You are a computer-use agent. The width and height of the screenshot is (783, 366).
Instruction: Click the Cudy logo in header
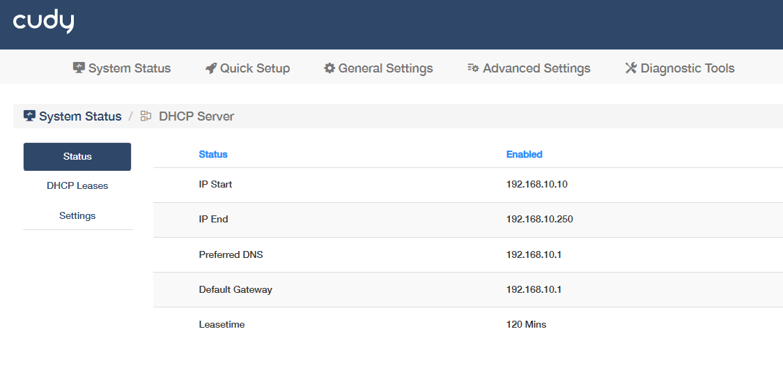pyautogui.click(x=43, y=22)
